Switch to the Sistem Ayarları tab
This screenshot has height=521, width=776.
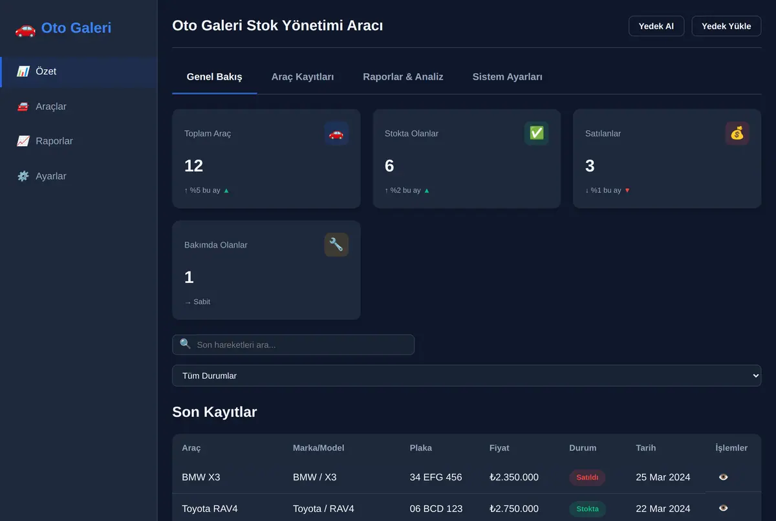508,77
